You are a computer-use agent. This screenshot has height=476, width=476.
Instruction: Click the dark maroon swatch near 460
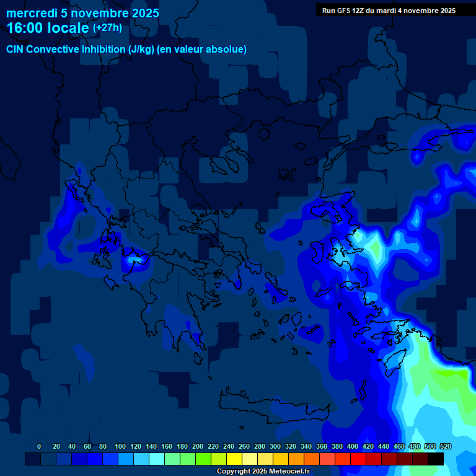[405, 459]
